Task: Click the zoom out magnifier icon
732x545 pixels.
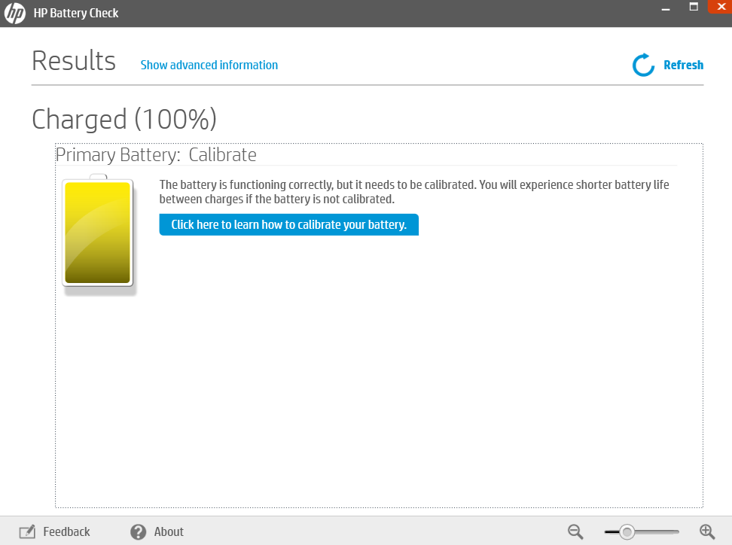Action: pos(575,531)
